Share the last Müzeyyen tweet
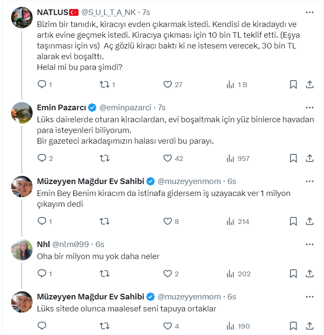Image resolution: width=324 pixels, height=335 pixels. (309, 326)
